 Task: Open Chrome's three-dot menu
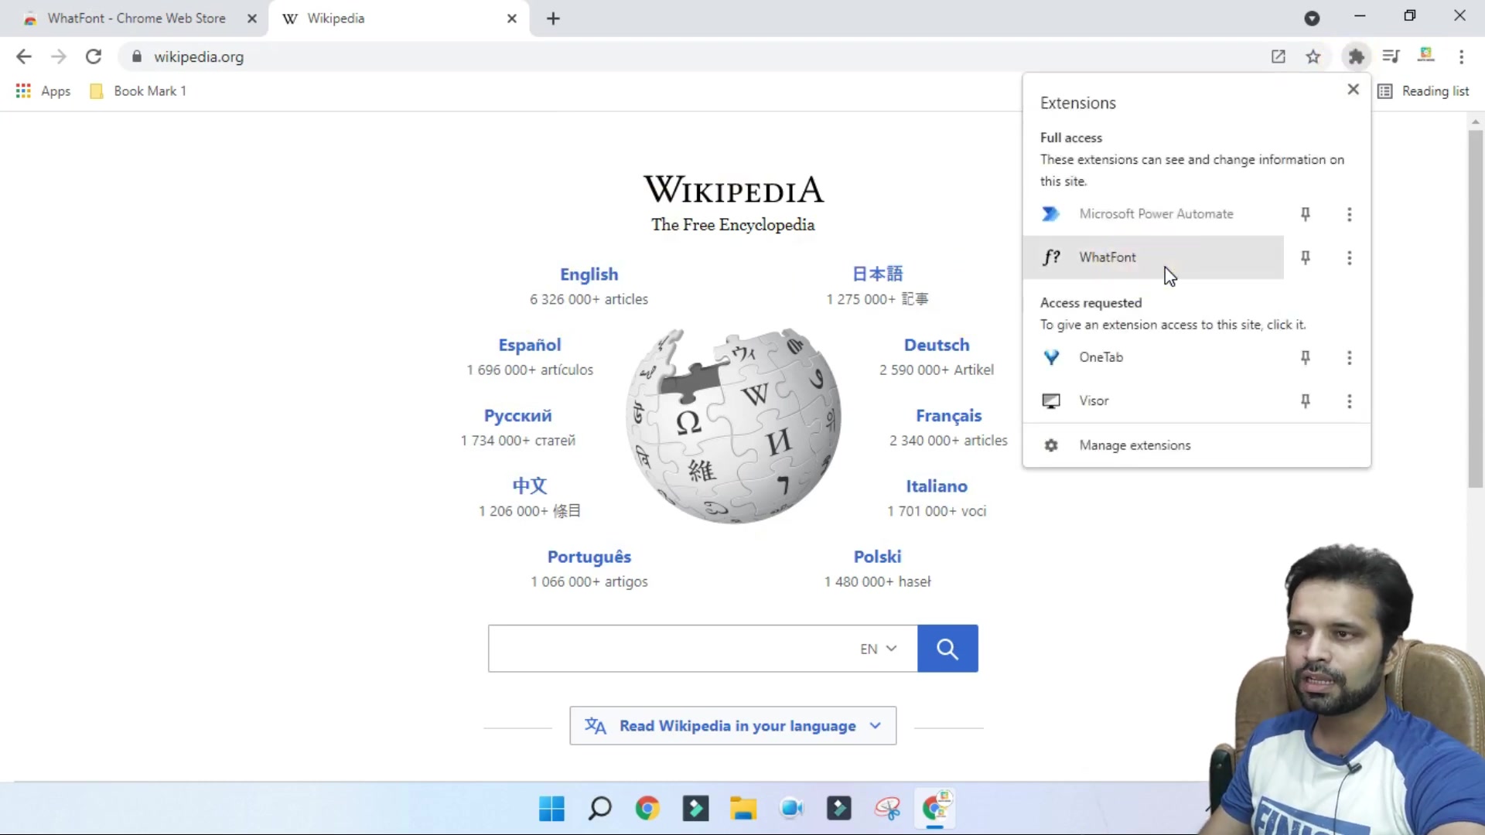(1461, 56)
